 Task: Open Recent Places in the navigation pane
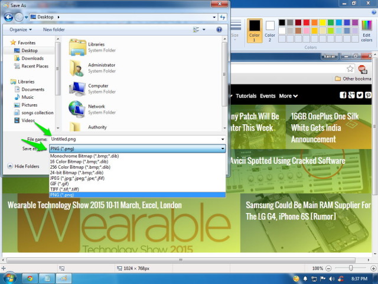[x=31, y=66]
